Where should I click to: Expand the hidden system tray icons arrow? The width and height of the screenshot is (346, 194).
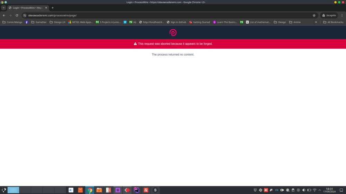(320, 190)
